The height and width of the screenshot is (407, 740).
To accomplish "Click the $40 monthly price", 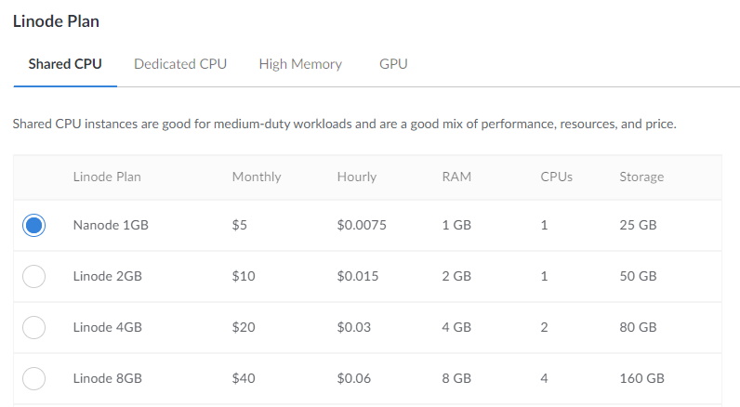I will coord(244,378).
